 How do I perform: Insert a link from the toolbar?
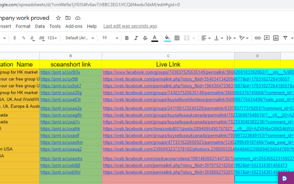[257, 38]
